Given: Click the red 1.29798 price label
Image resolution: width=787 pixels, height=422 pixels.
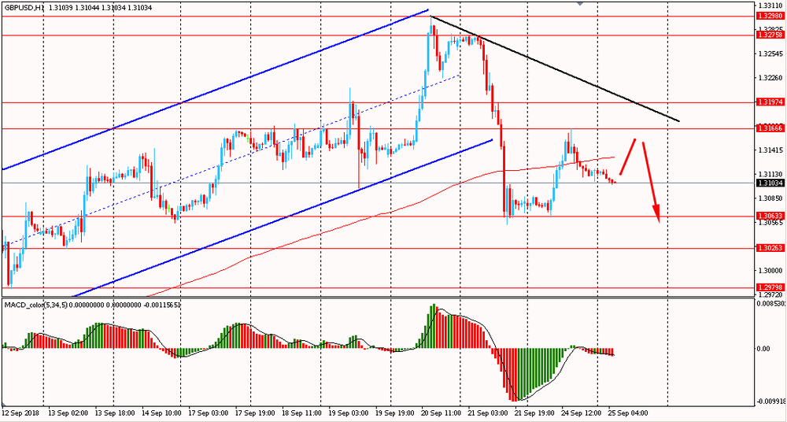Looking at the screenshot, I should (x=770, y=288).
